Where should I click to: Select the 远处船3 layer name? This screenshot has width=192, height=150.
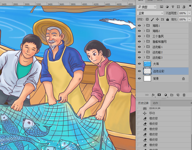point(157,57)
